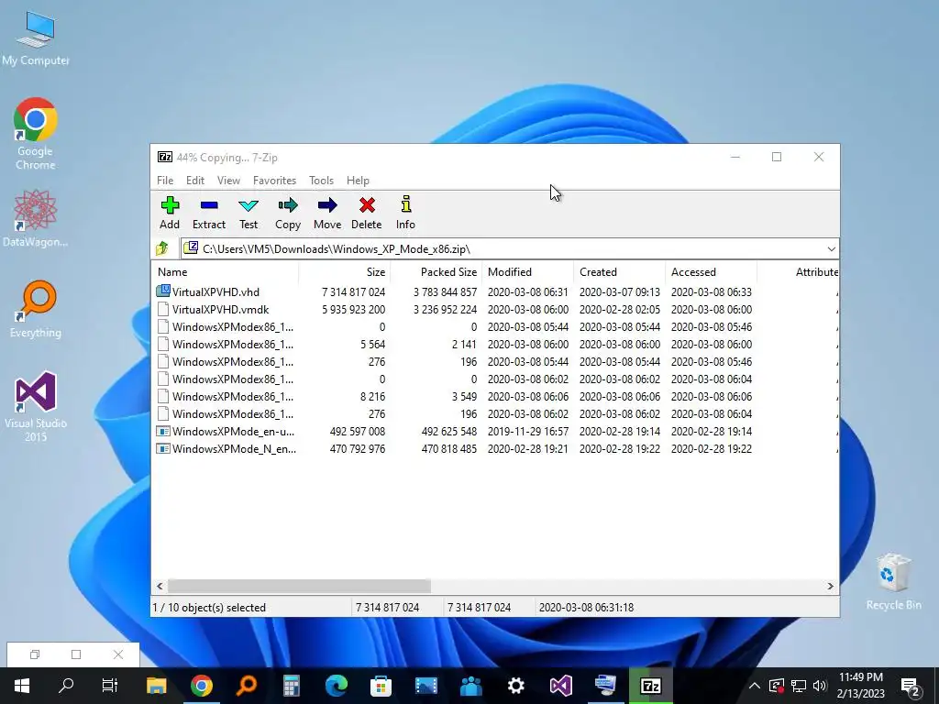Click the Extract toolbar icon
Viewport: 939px width, 704px height.
208,213
